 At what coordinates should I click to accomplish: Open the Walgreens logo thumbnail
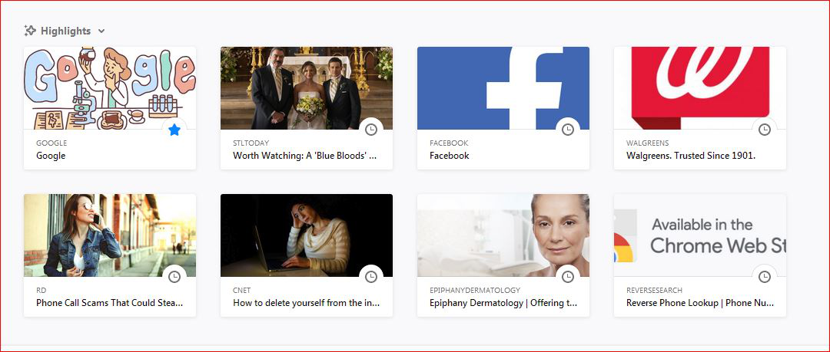[x=700, y=88]
